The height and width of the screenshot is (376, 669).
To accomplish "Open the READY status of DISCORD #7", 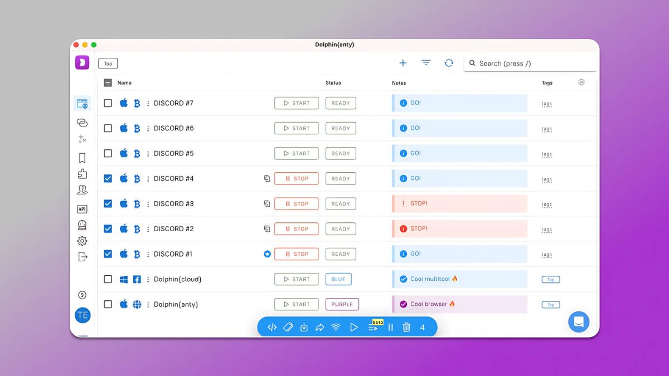I will point(341,103).
